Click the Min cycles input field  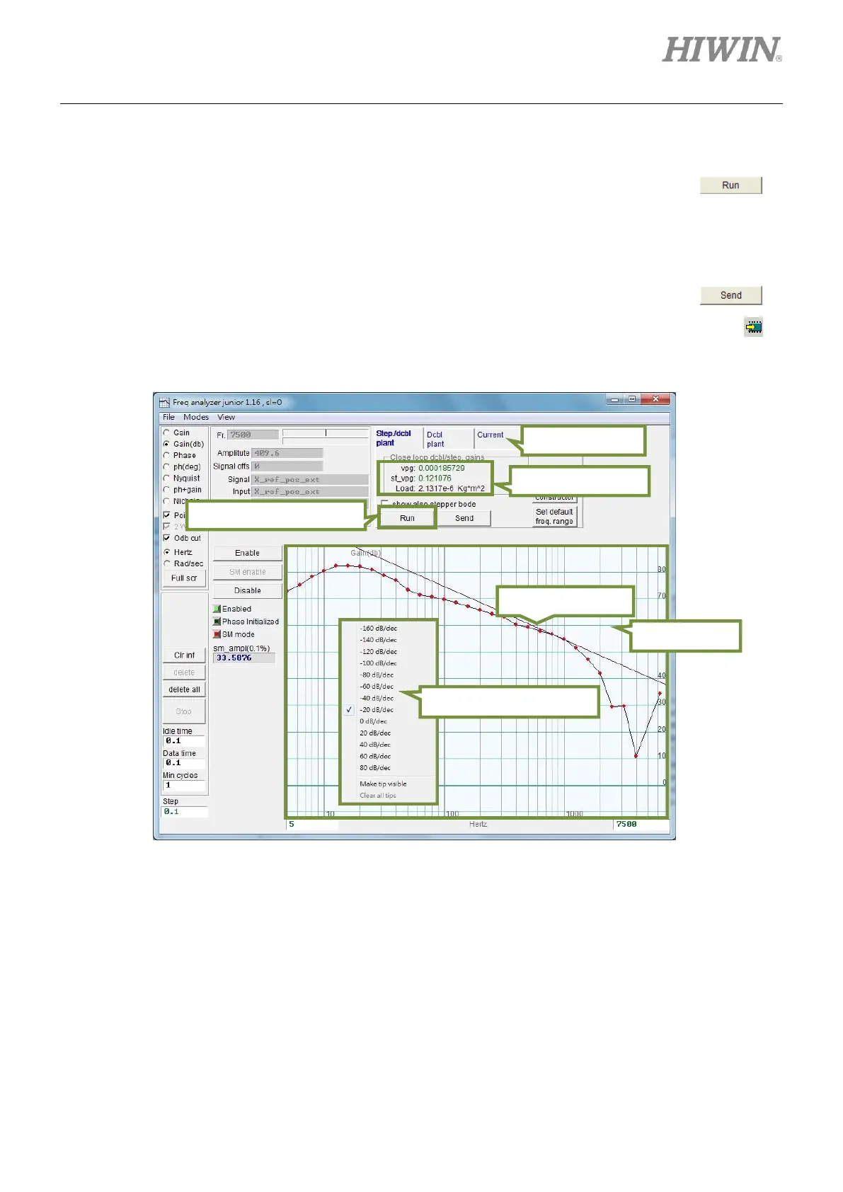[x=184, y=785]
